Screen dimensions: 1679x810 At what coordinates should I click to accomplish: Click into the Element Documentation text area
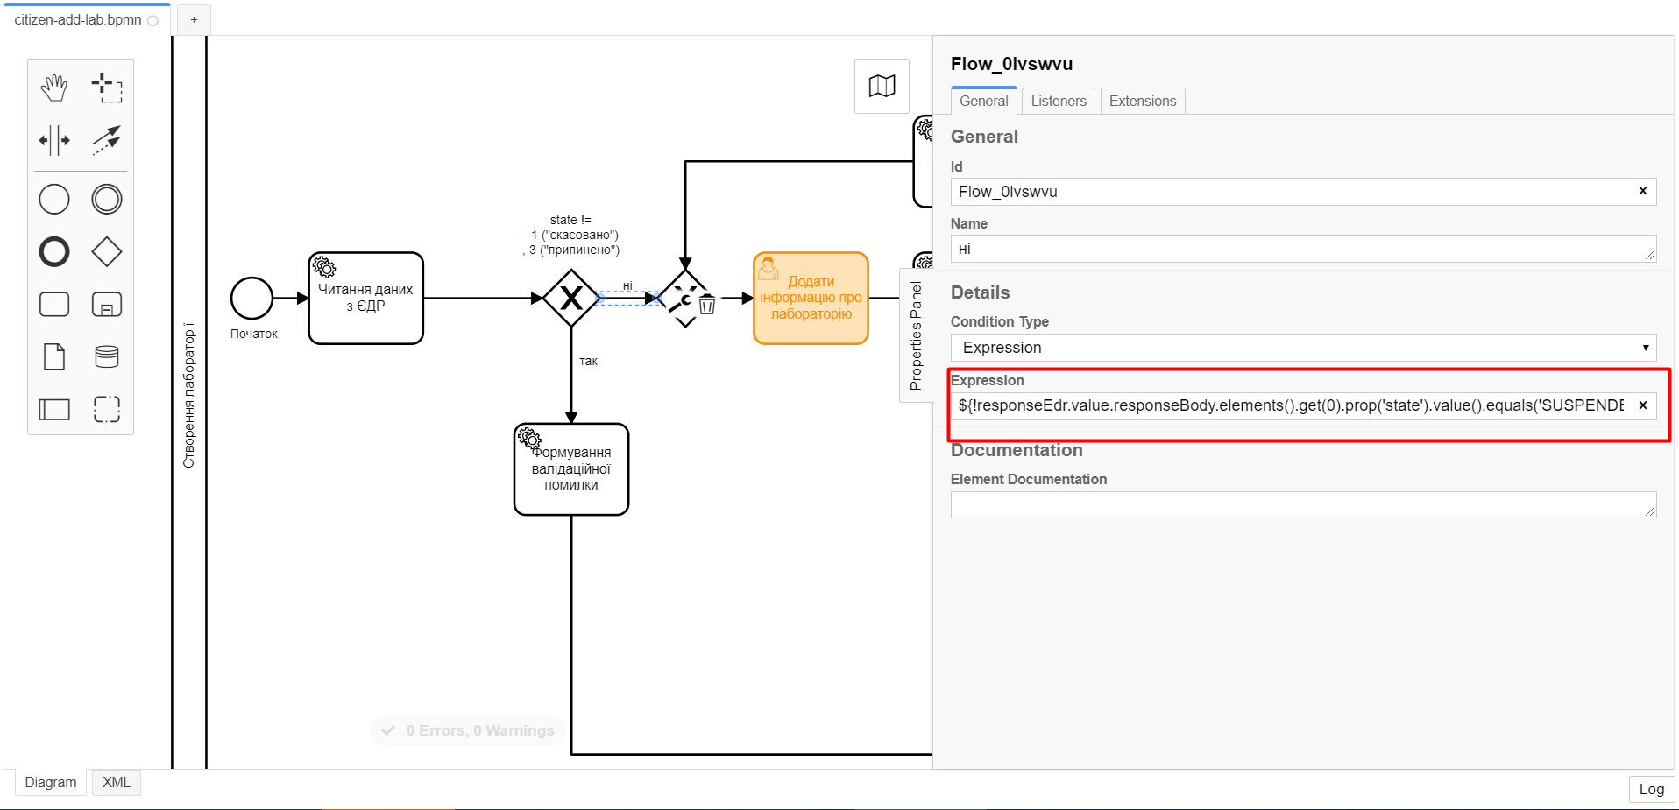(x=1303, y=504)
